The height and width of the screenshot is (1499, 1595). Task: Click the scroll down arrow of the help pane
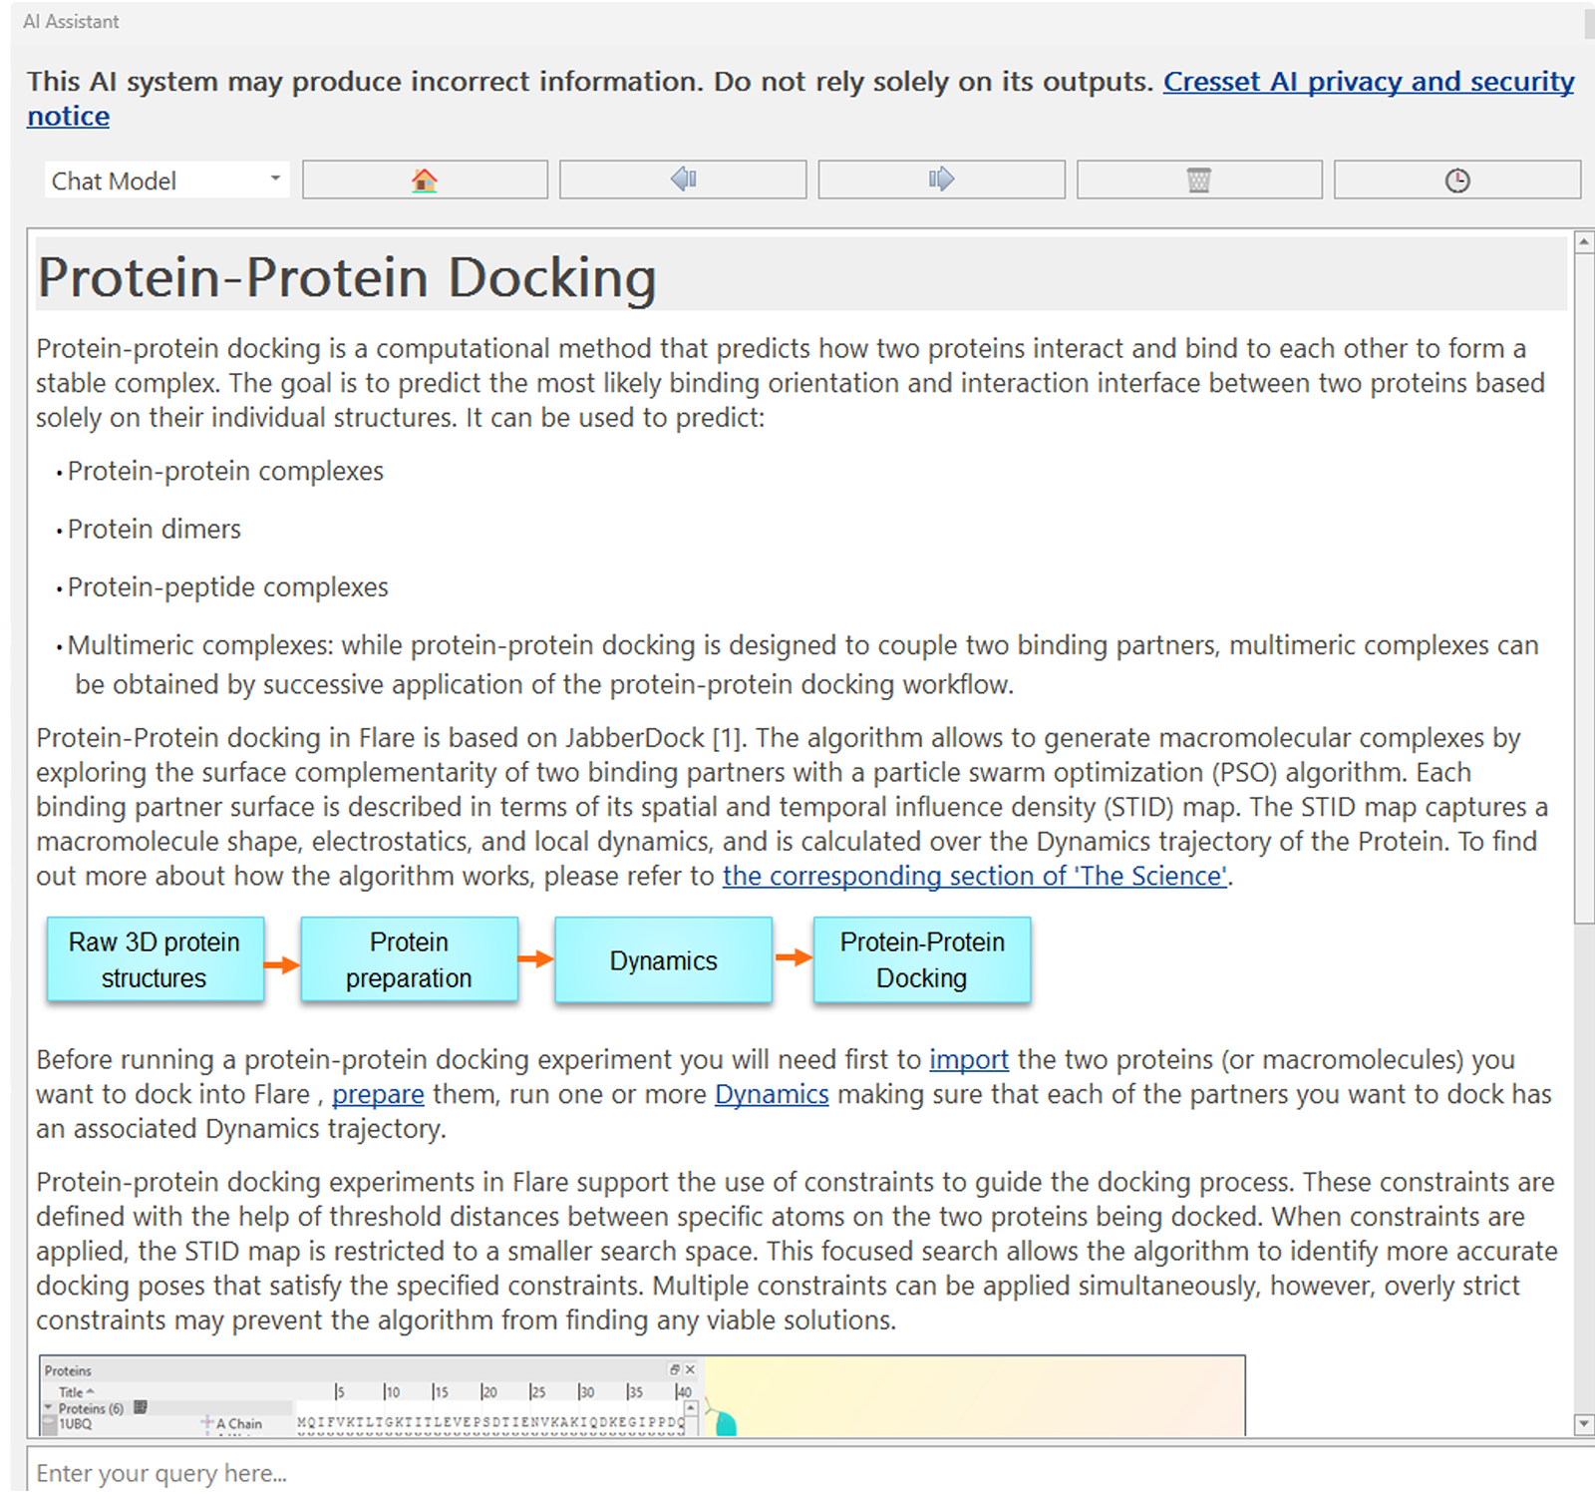point(1583,1424)
